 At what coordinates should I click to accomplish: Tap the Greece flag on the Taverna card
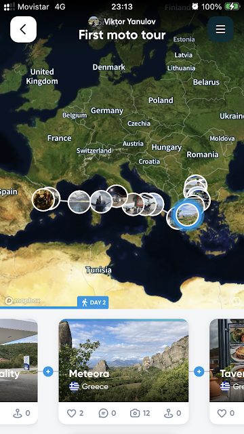click(225, 387)
